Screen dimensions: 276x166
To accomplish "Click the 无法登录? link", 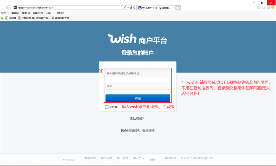I will click(137, 119).
